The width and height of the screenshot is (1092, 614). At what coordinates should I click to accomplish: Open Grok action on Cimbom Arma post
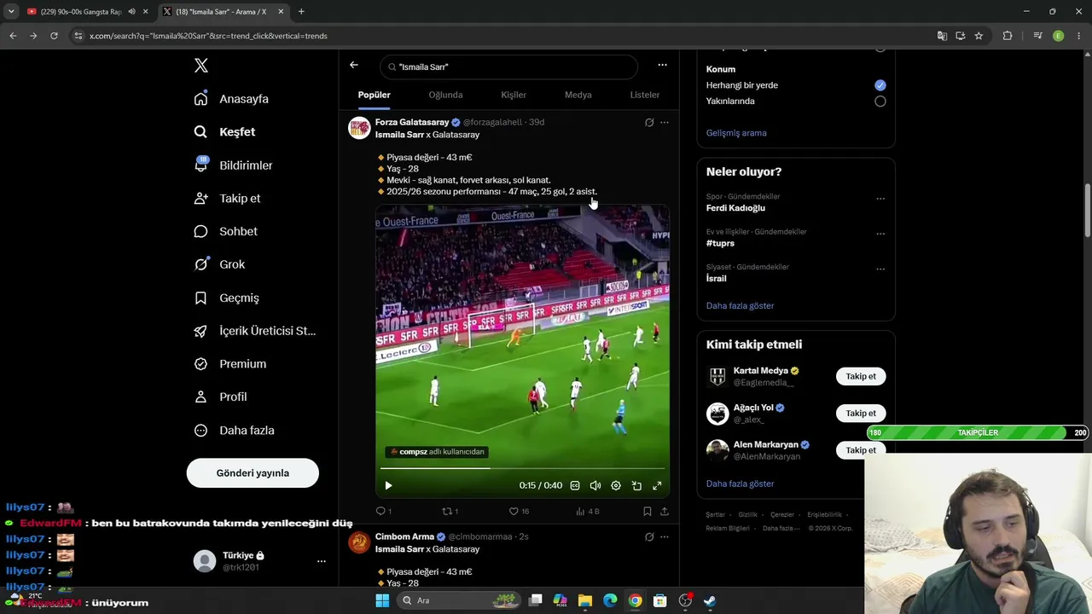(x=649, y=537)
